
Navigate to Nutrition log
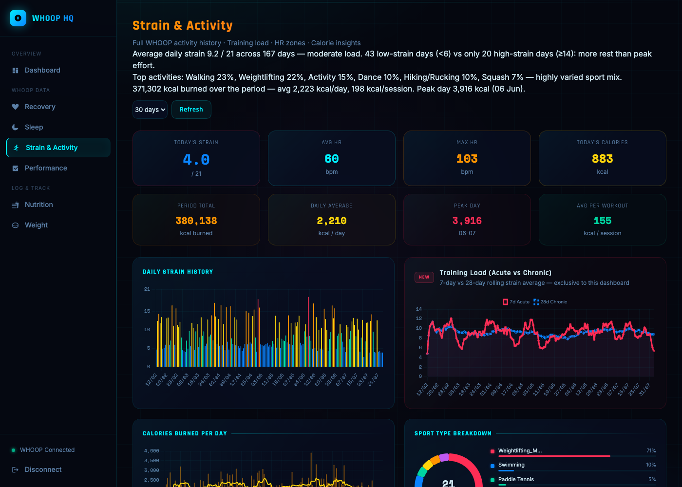[x=58, y=205]
